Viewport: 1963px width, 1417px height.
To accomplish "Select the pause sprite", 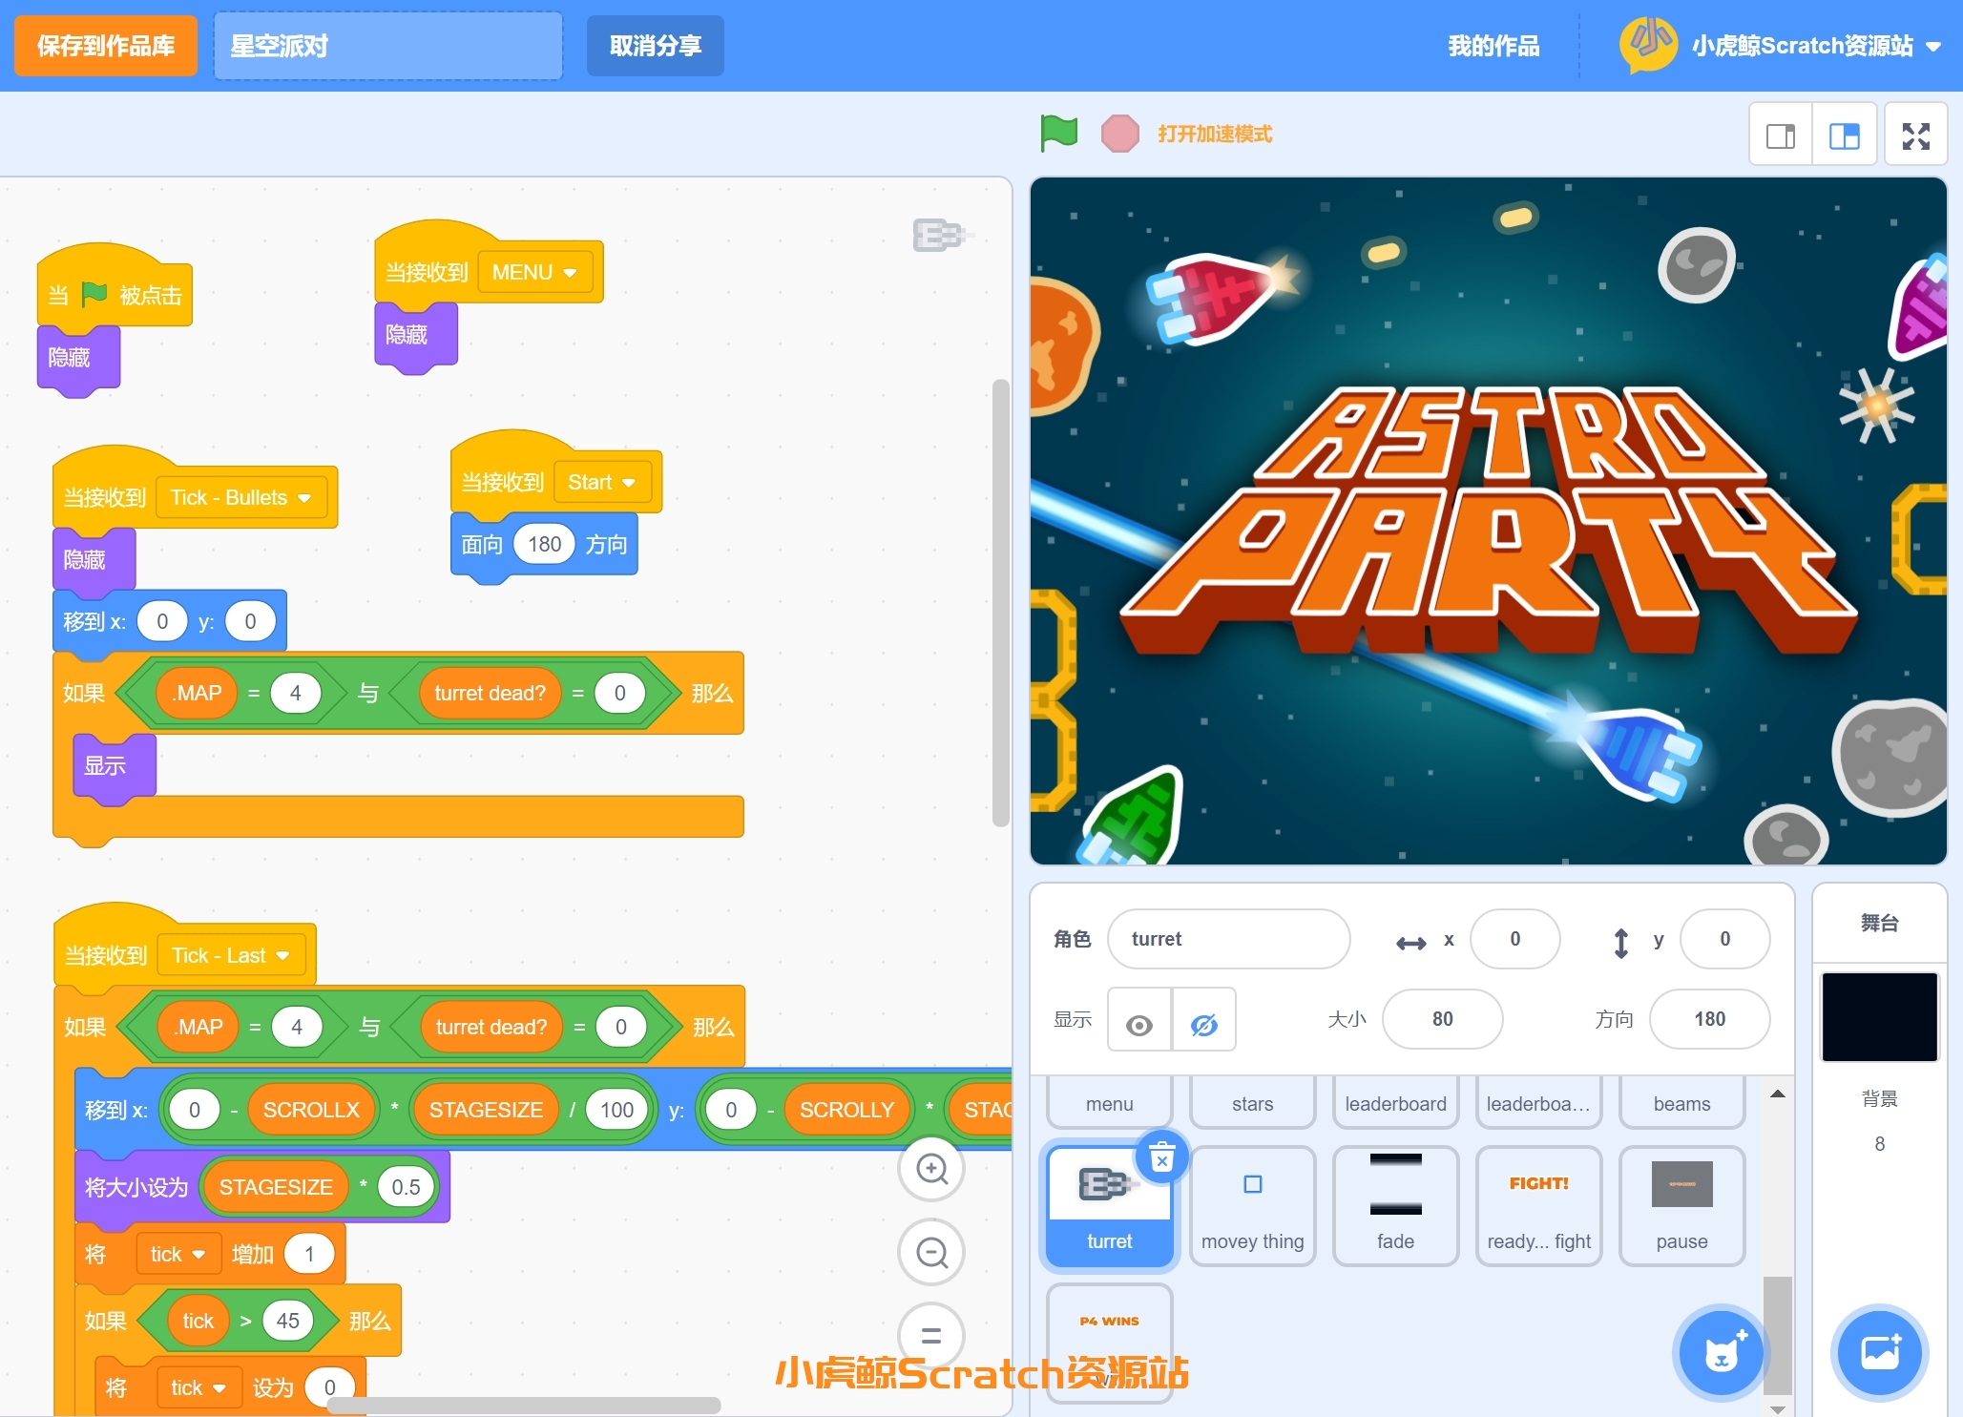I will 1681,1206.
